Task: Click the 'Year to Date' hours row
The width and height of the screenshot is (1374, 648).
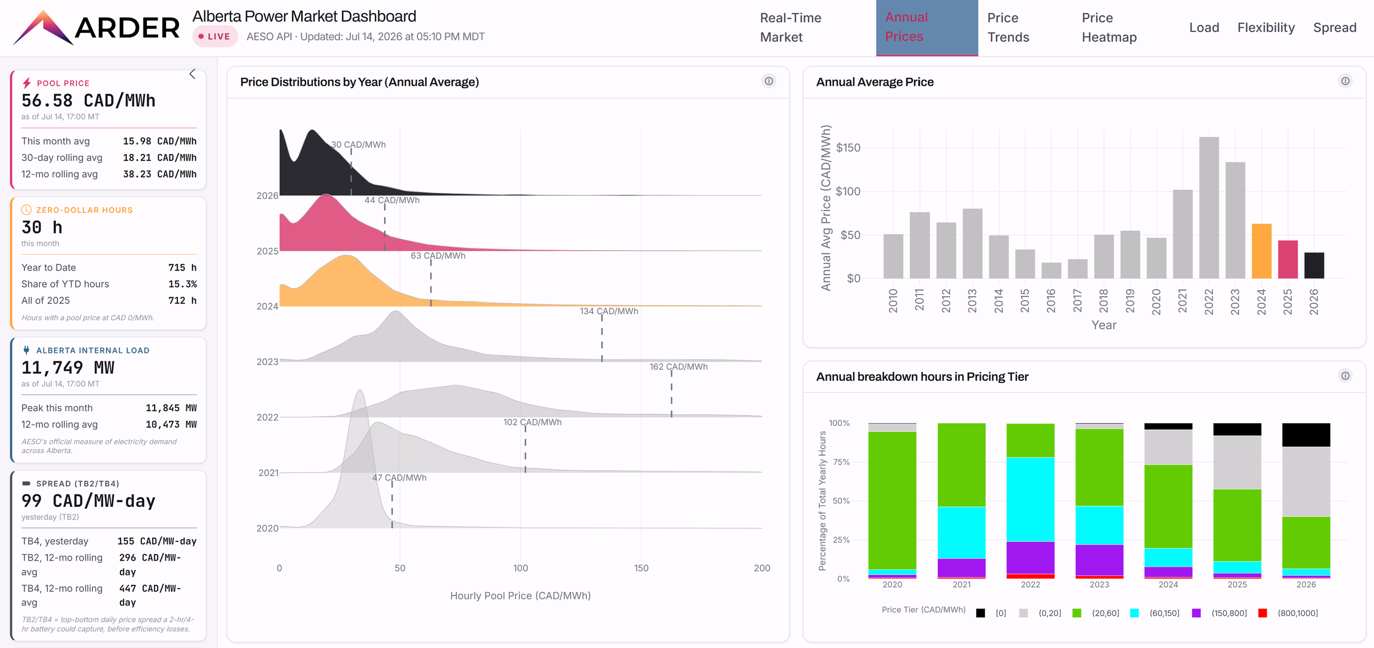Action: point(109,267)
